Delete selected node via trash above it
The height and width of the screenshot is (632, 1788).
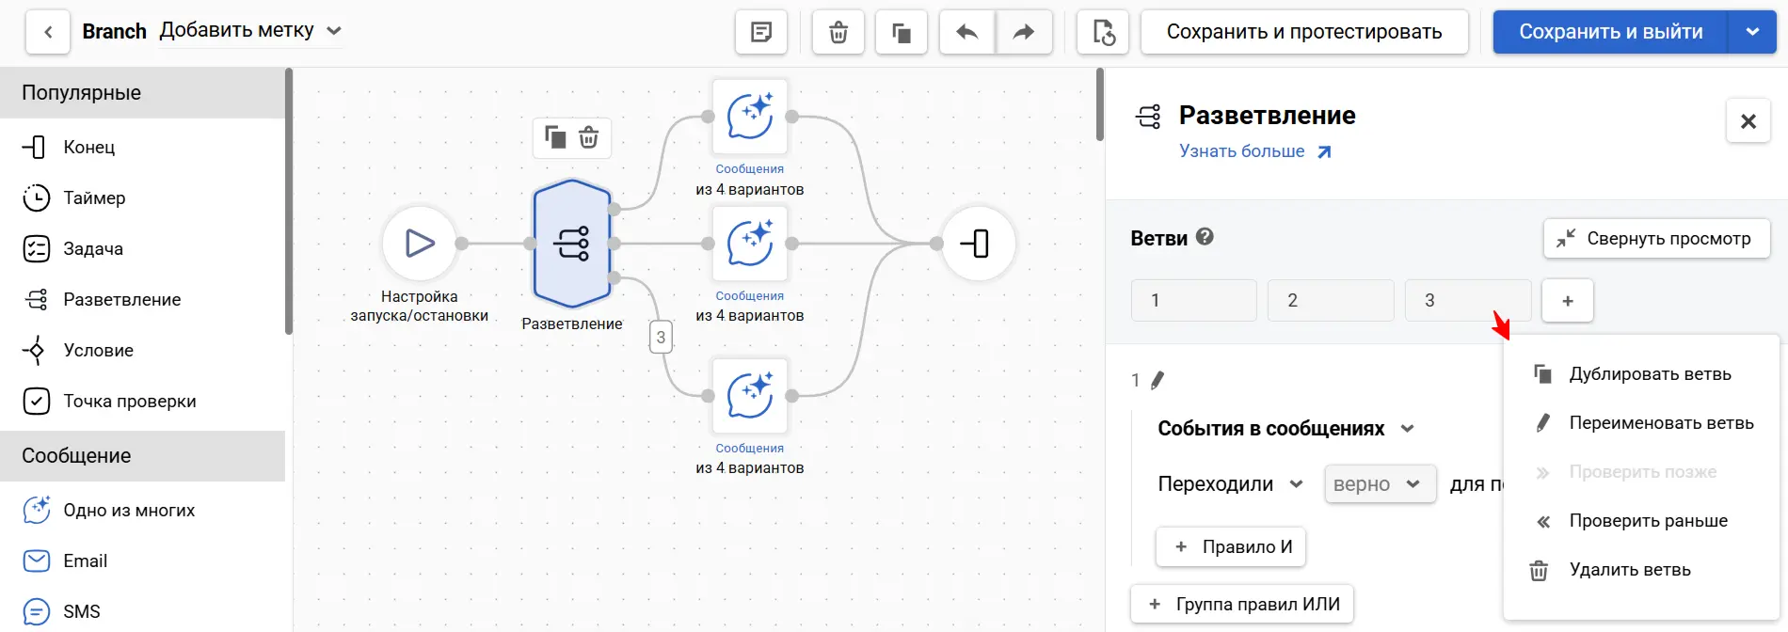click(x=589, y=138)
